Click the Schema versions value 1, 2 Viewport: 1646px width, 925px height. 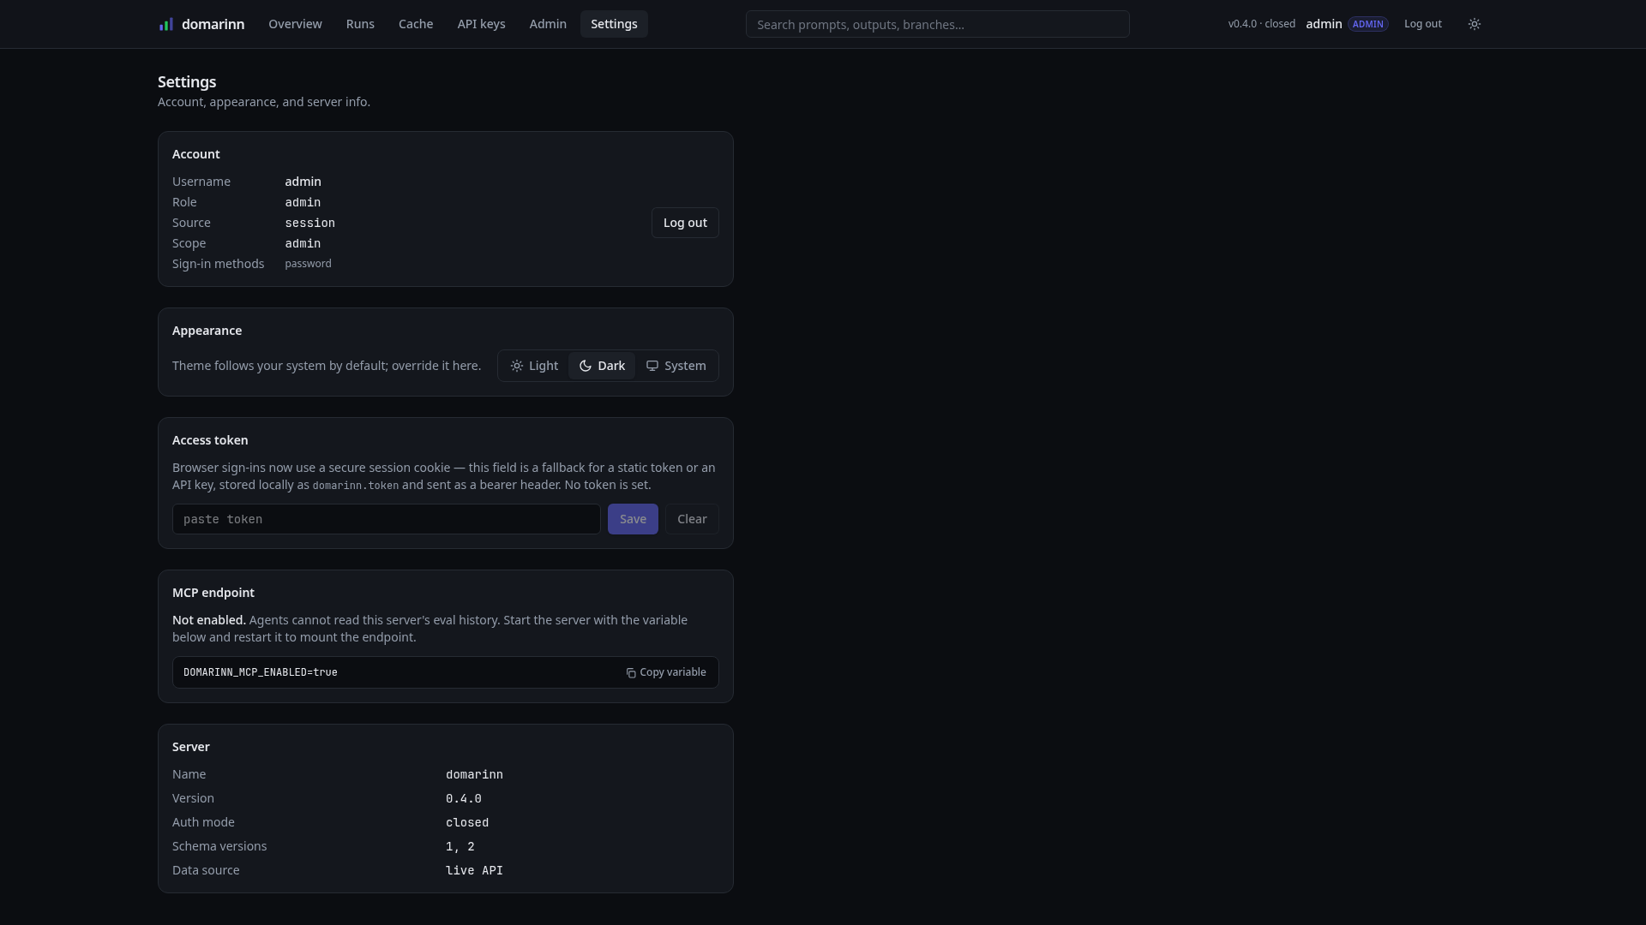click(x=460, y=846)
